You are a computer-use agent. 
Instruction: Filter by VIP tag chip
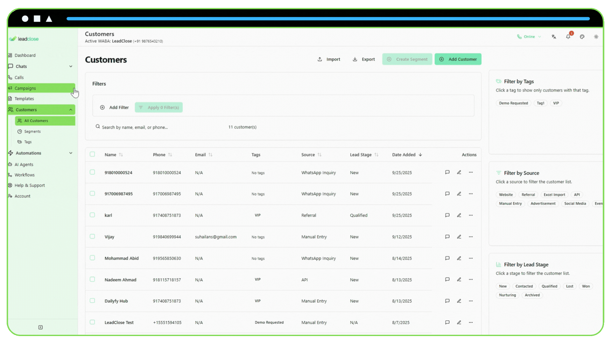click(556, 103)
